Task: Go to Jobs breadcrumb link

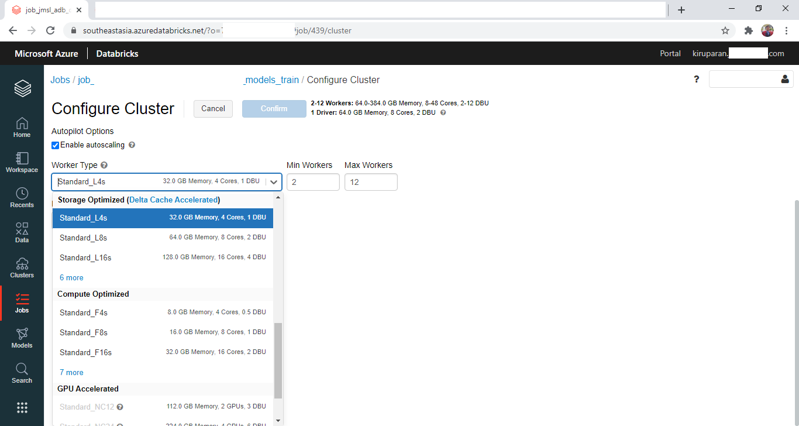Action: point(60,80)
